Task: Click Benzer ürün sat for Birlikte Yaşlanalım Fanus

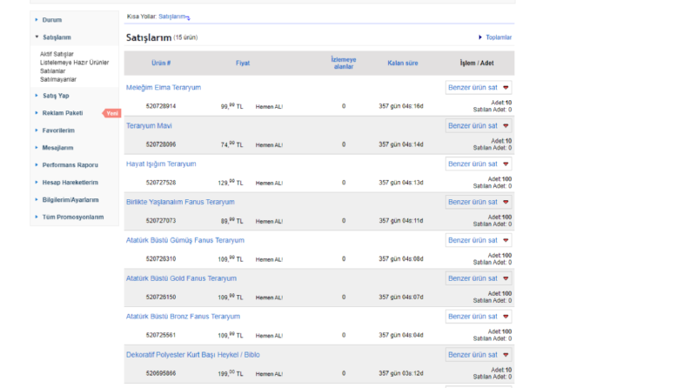Action: (472, 202)
